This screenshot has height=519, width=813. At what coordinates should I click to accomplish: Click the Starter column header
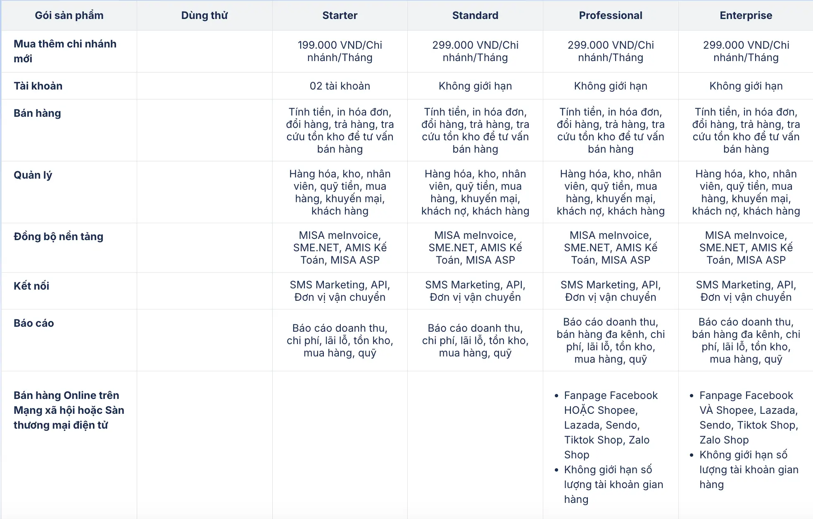tap(340, 16)
